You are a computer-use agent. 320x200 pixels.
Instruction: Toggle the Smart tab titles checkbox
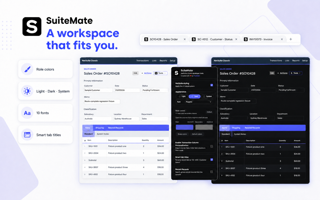pos(212,159)
